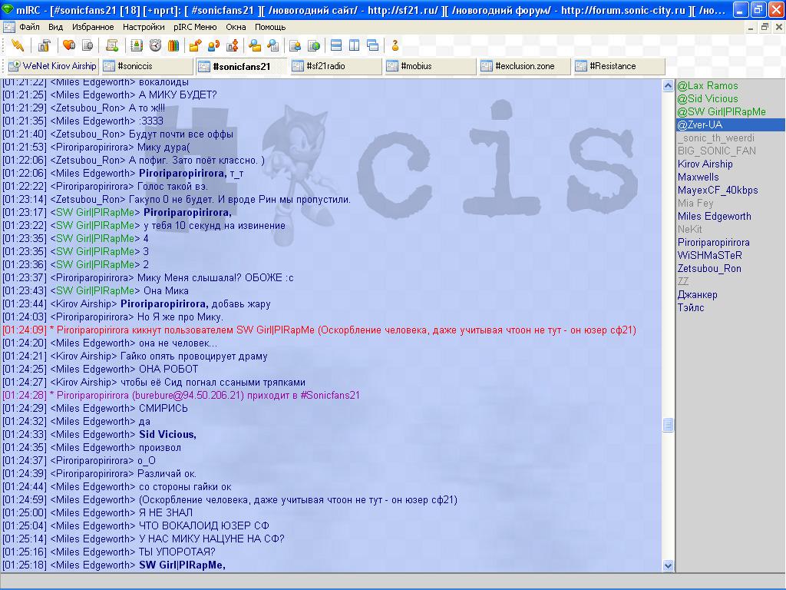Click the About mIRC question icon

(x=395, y=45)
